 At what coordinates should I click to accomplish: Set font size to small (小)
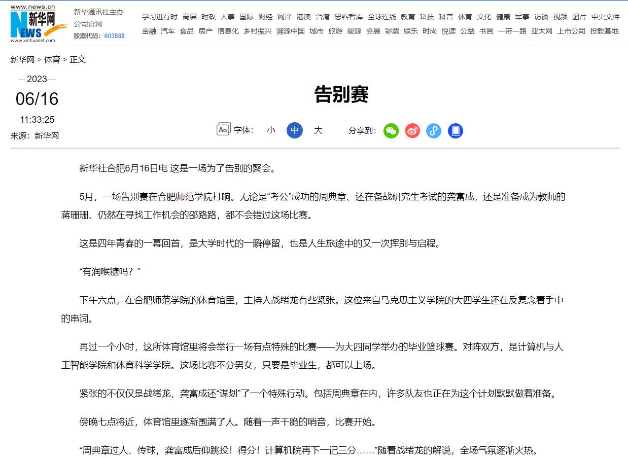pyautogui.click(x=271, y=130)
